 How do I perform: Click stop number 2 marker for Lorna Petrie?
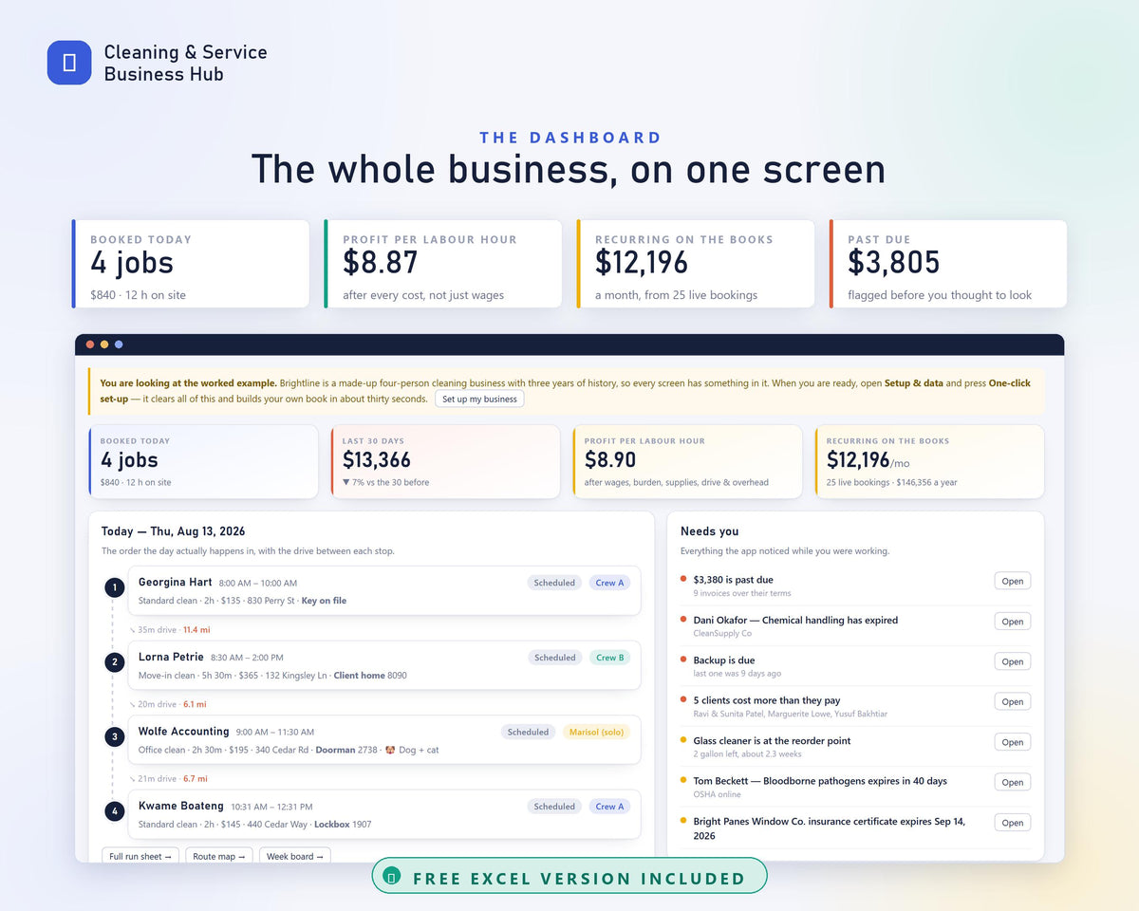pyautogui.click(x=115, y=662)
